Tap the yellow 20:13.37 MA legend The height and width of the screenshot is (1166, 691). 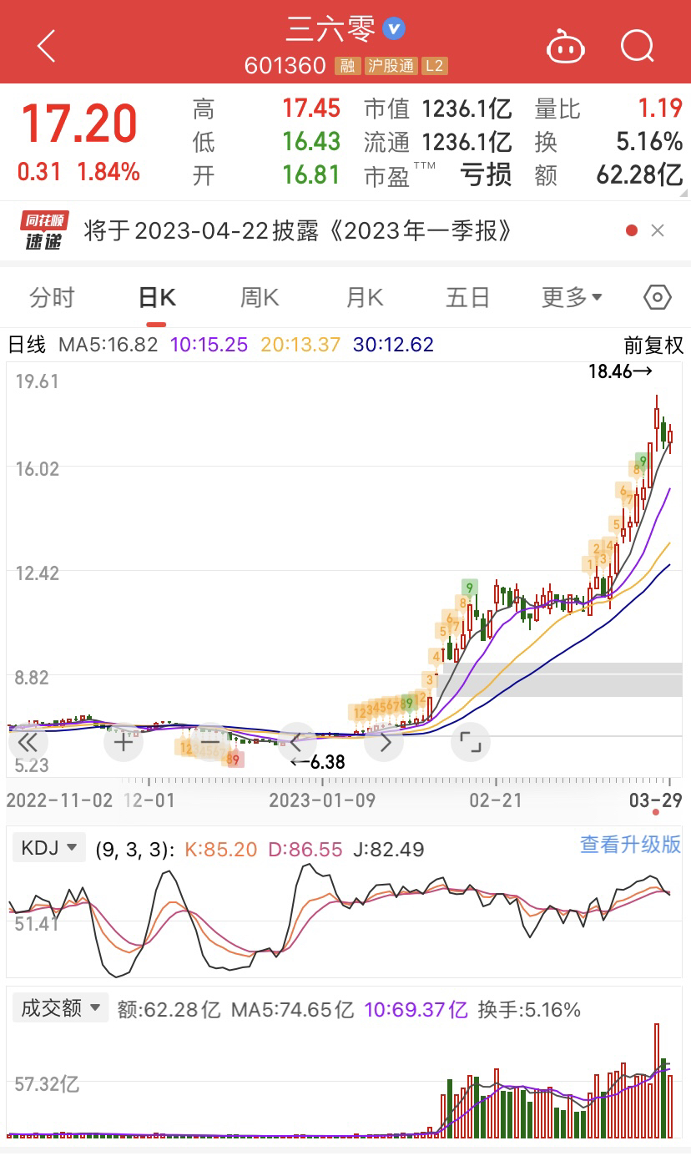tap(300, 345)
